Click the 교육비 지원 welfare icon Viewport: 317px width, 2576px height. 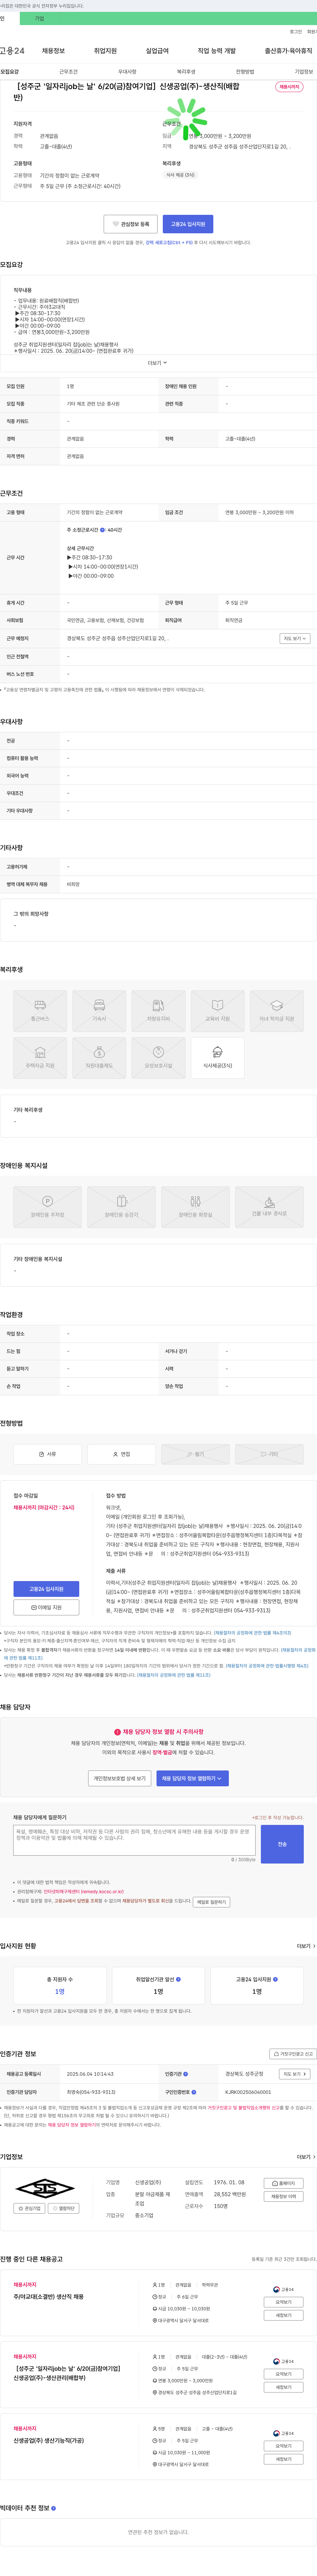tap(217, 1011)
